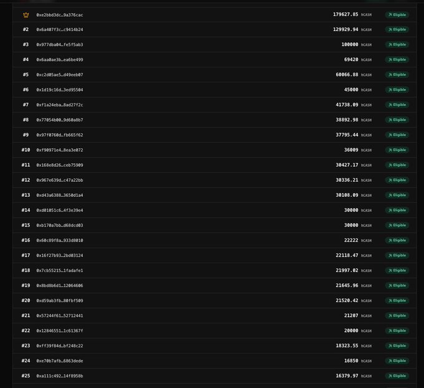Open wallet address beside the crown icon
424x388 pixels.
pos(60,15)
